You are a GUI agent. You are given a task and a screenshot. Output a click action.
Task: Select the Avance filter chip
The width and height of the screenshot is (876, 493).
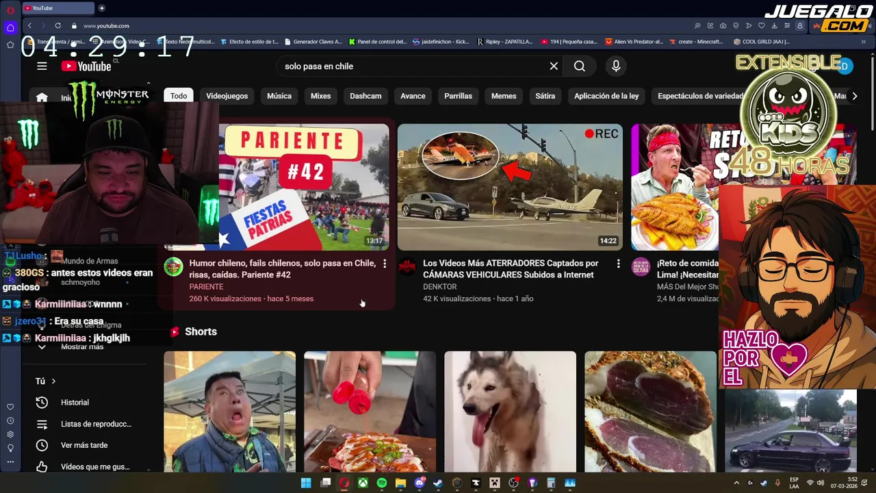[x=413, y=96]
